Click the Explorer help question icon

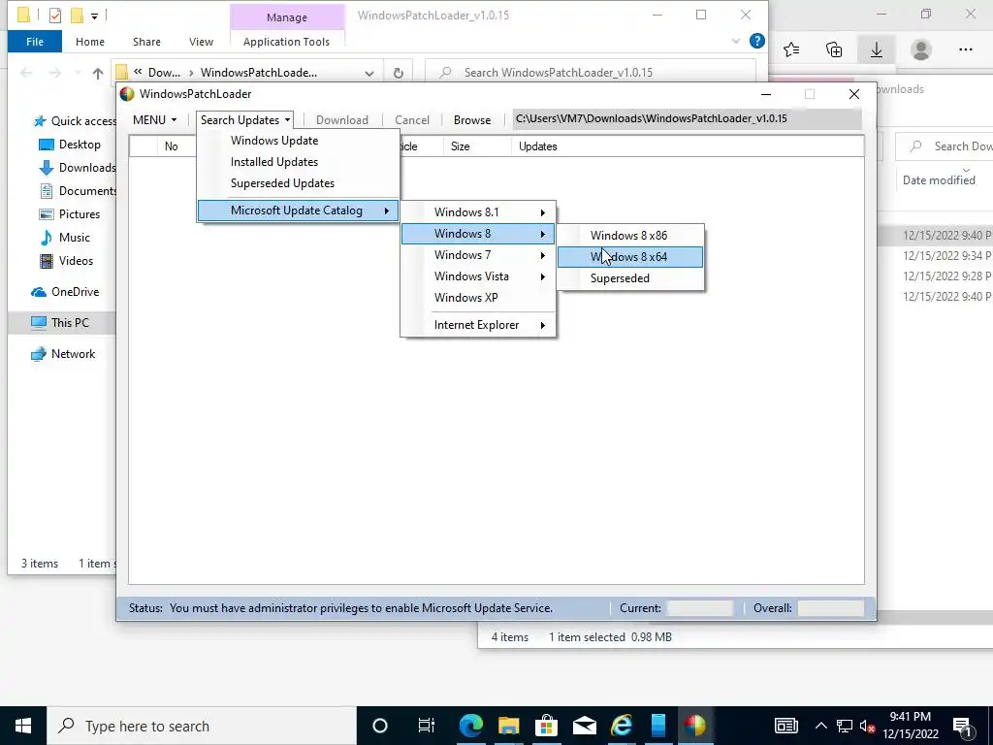click(756, 41)
